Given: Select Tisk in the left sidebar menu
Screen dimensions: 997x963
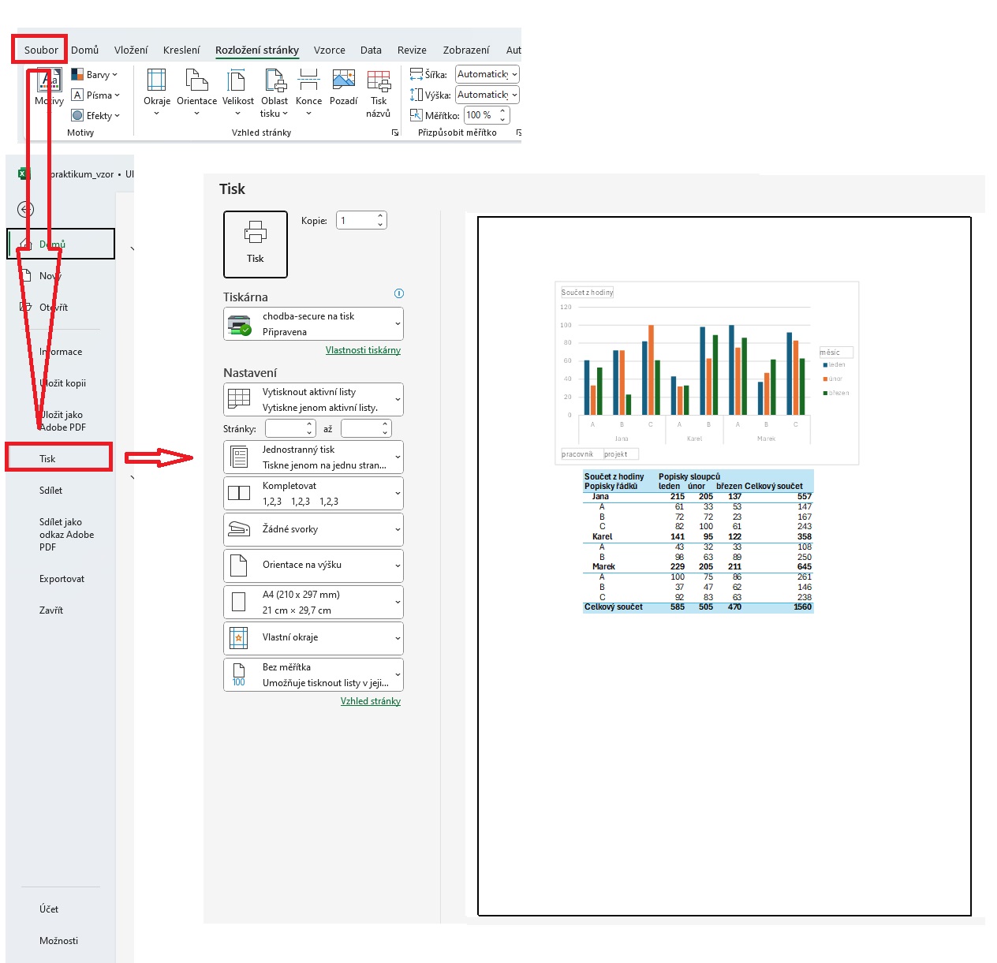Looking at the screenshot, I should pos(48,458).
